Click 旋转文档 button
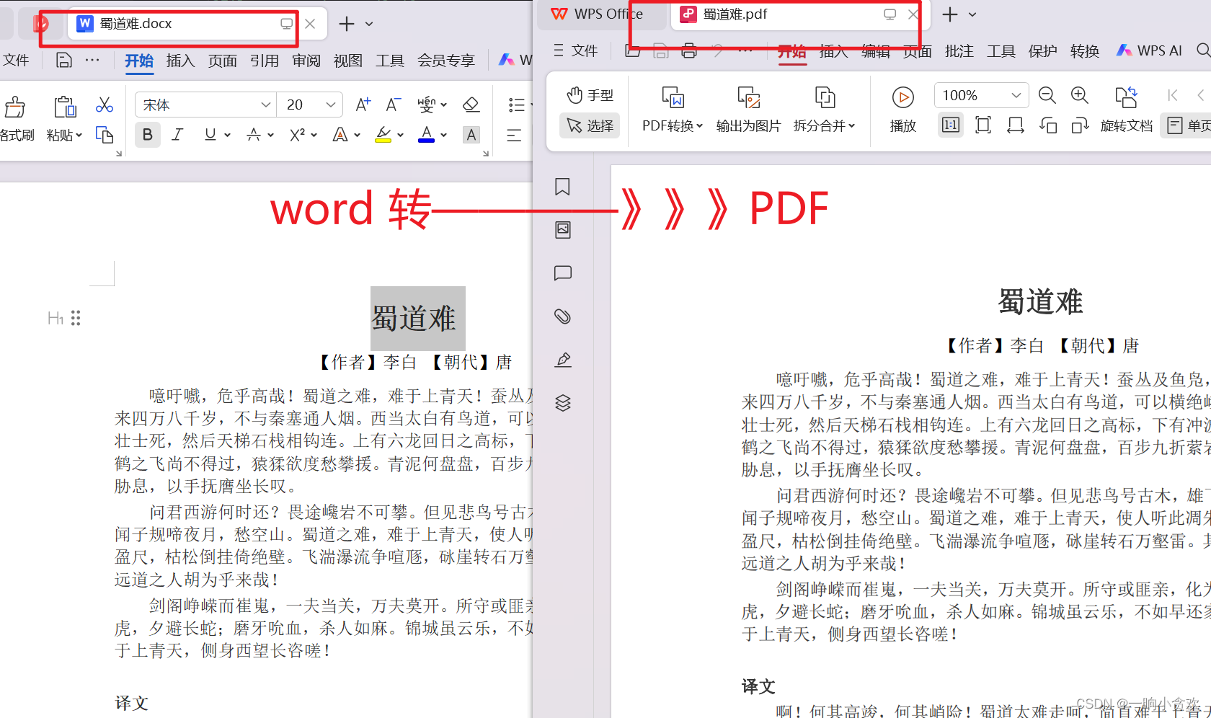 [x=1127, y=110]
